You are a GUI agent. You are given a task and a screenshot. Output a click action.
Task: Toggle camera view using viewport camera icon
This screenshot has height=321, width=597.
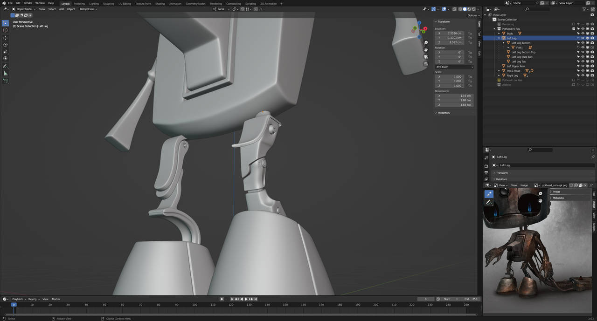click(x=425, y=57)
